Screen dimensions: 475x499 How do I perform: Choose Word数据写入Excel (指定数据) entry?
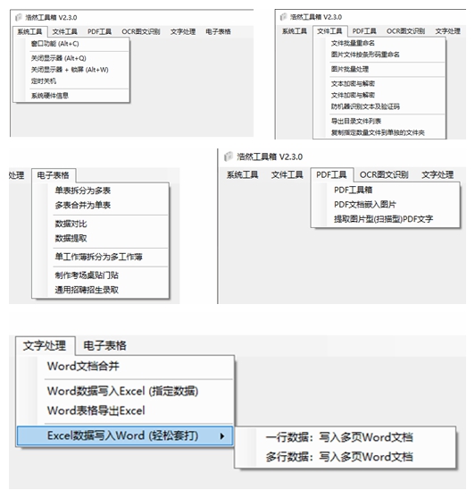tap(122, 391)
